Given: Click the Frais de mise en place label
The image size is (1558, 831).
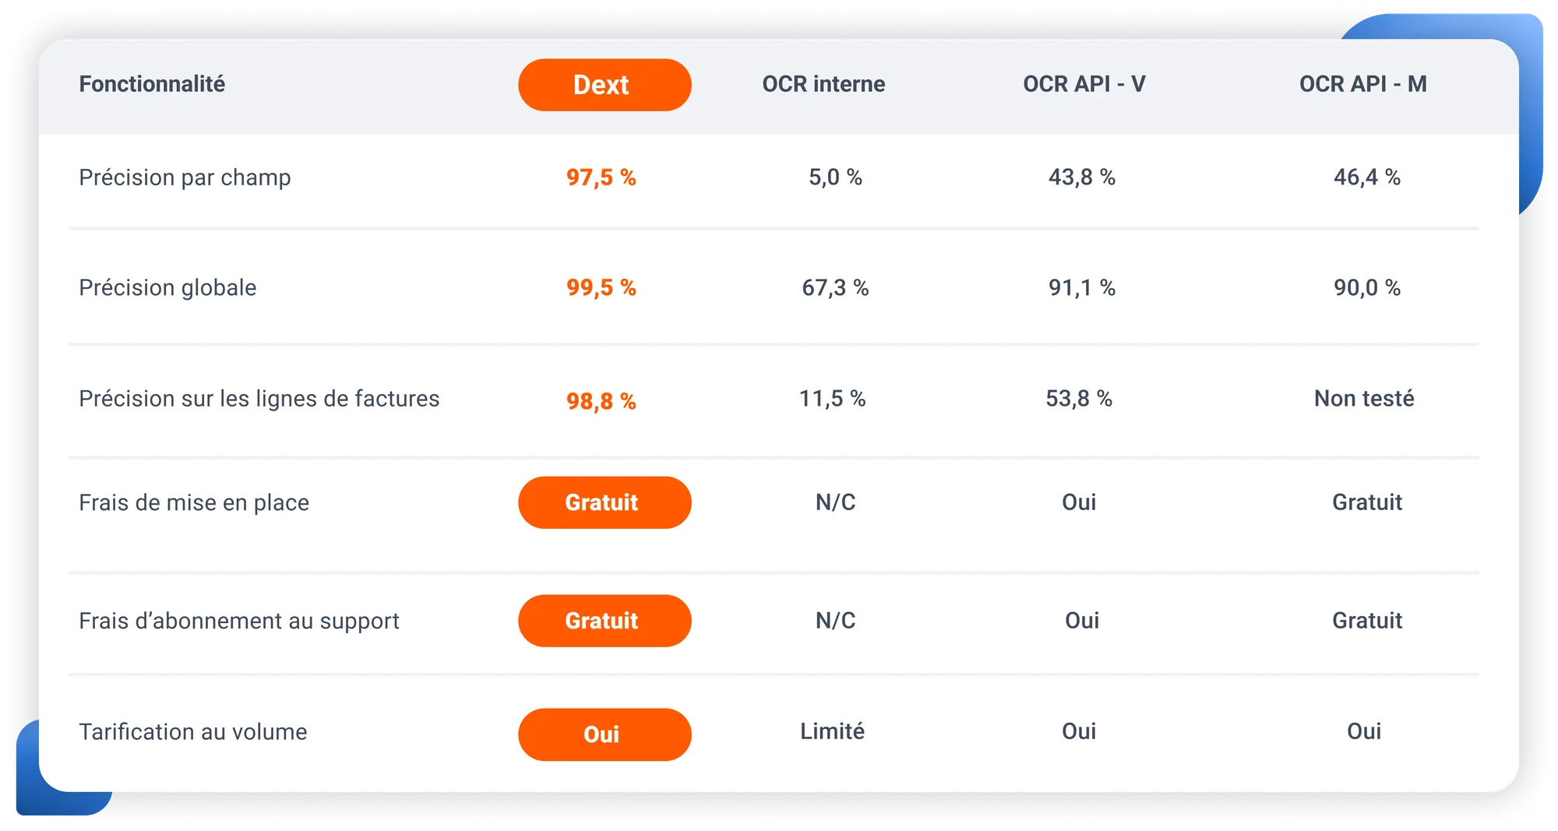Looking at the screenshot, I should [194, 503].
